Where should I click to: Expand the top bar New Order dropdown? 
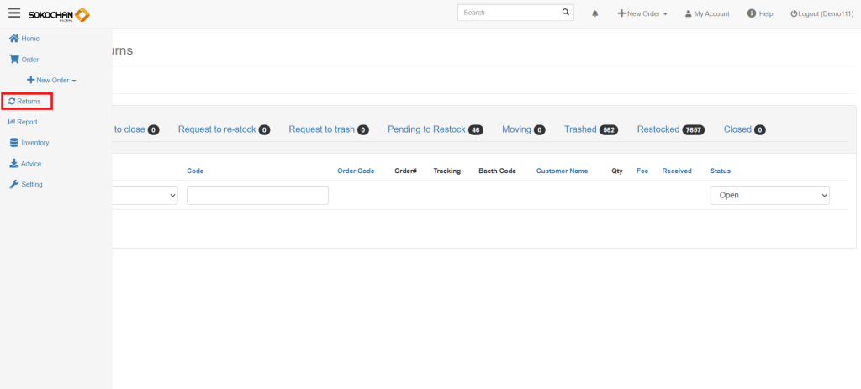642,14
